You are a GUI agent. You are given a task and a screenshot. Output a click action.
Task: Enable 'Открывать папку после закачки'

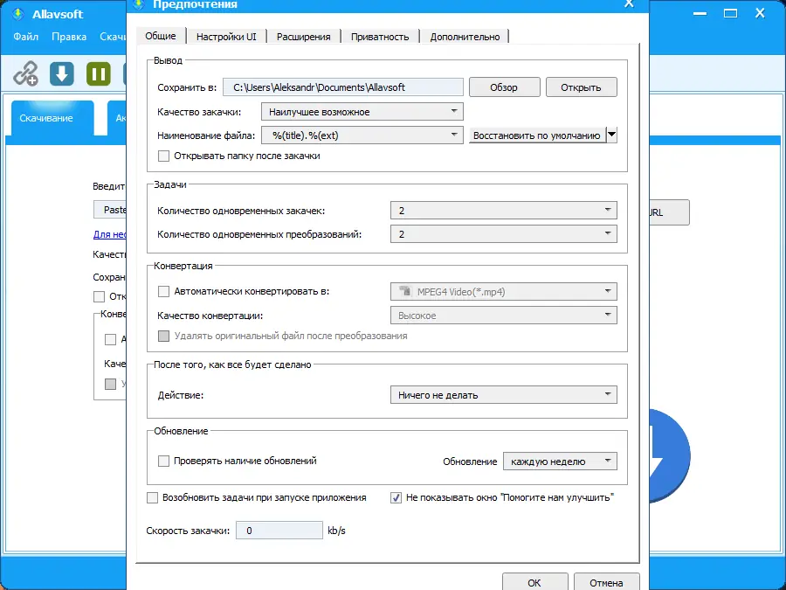click(163, 156)
